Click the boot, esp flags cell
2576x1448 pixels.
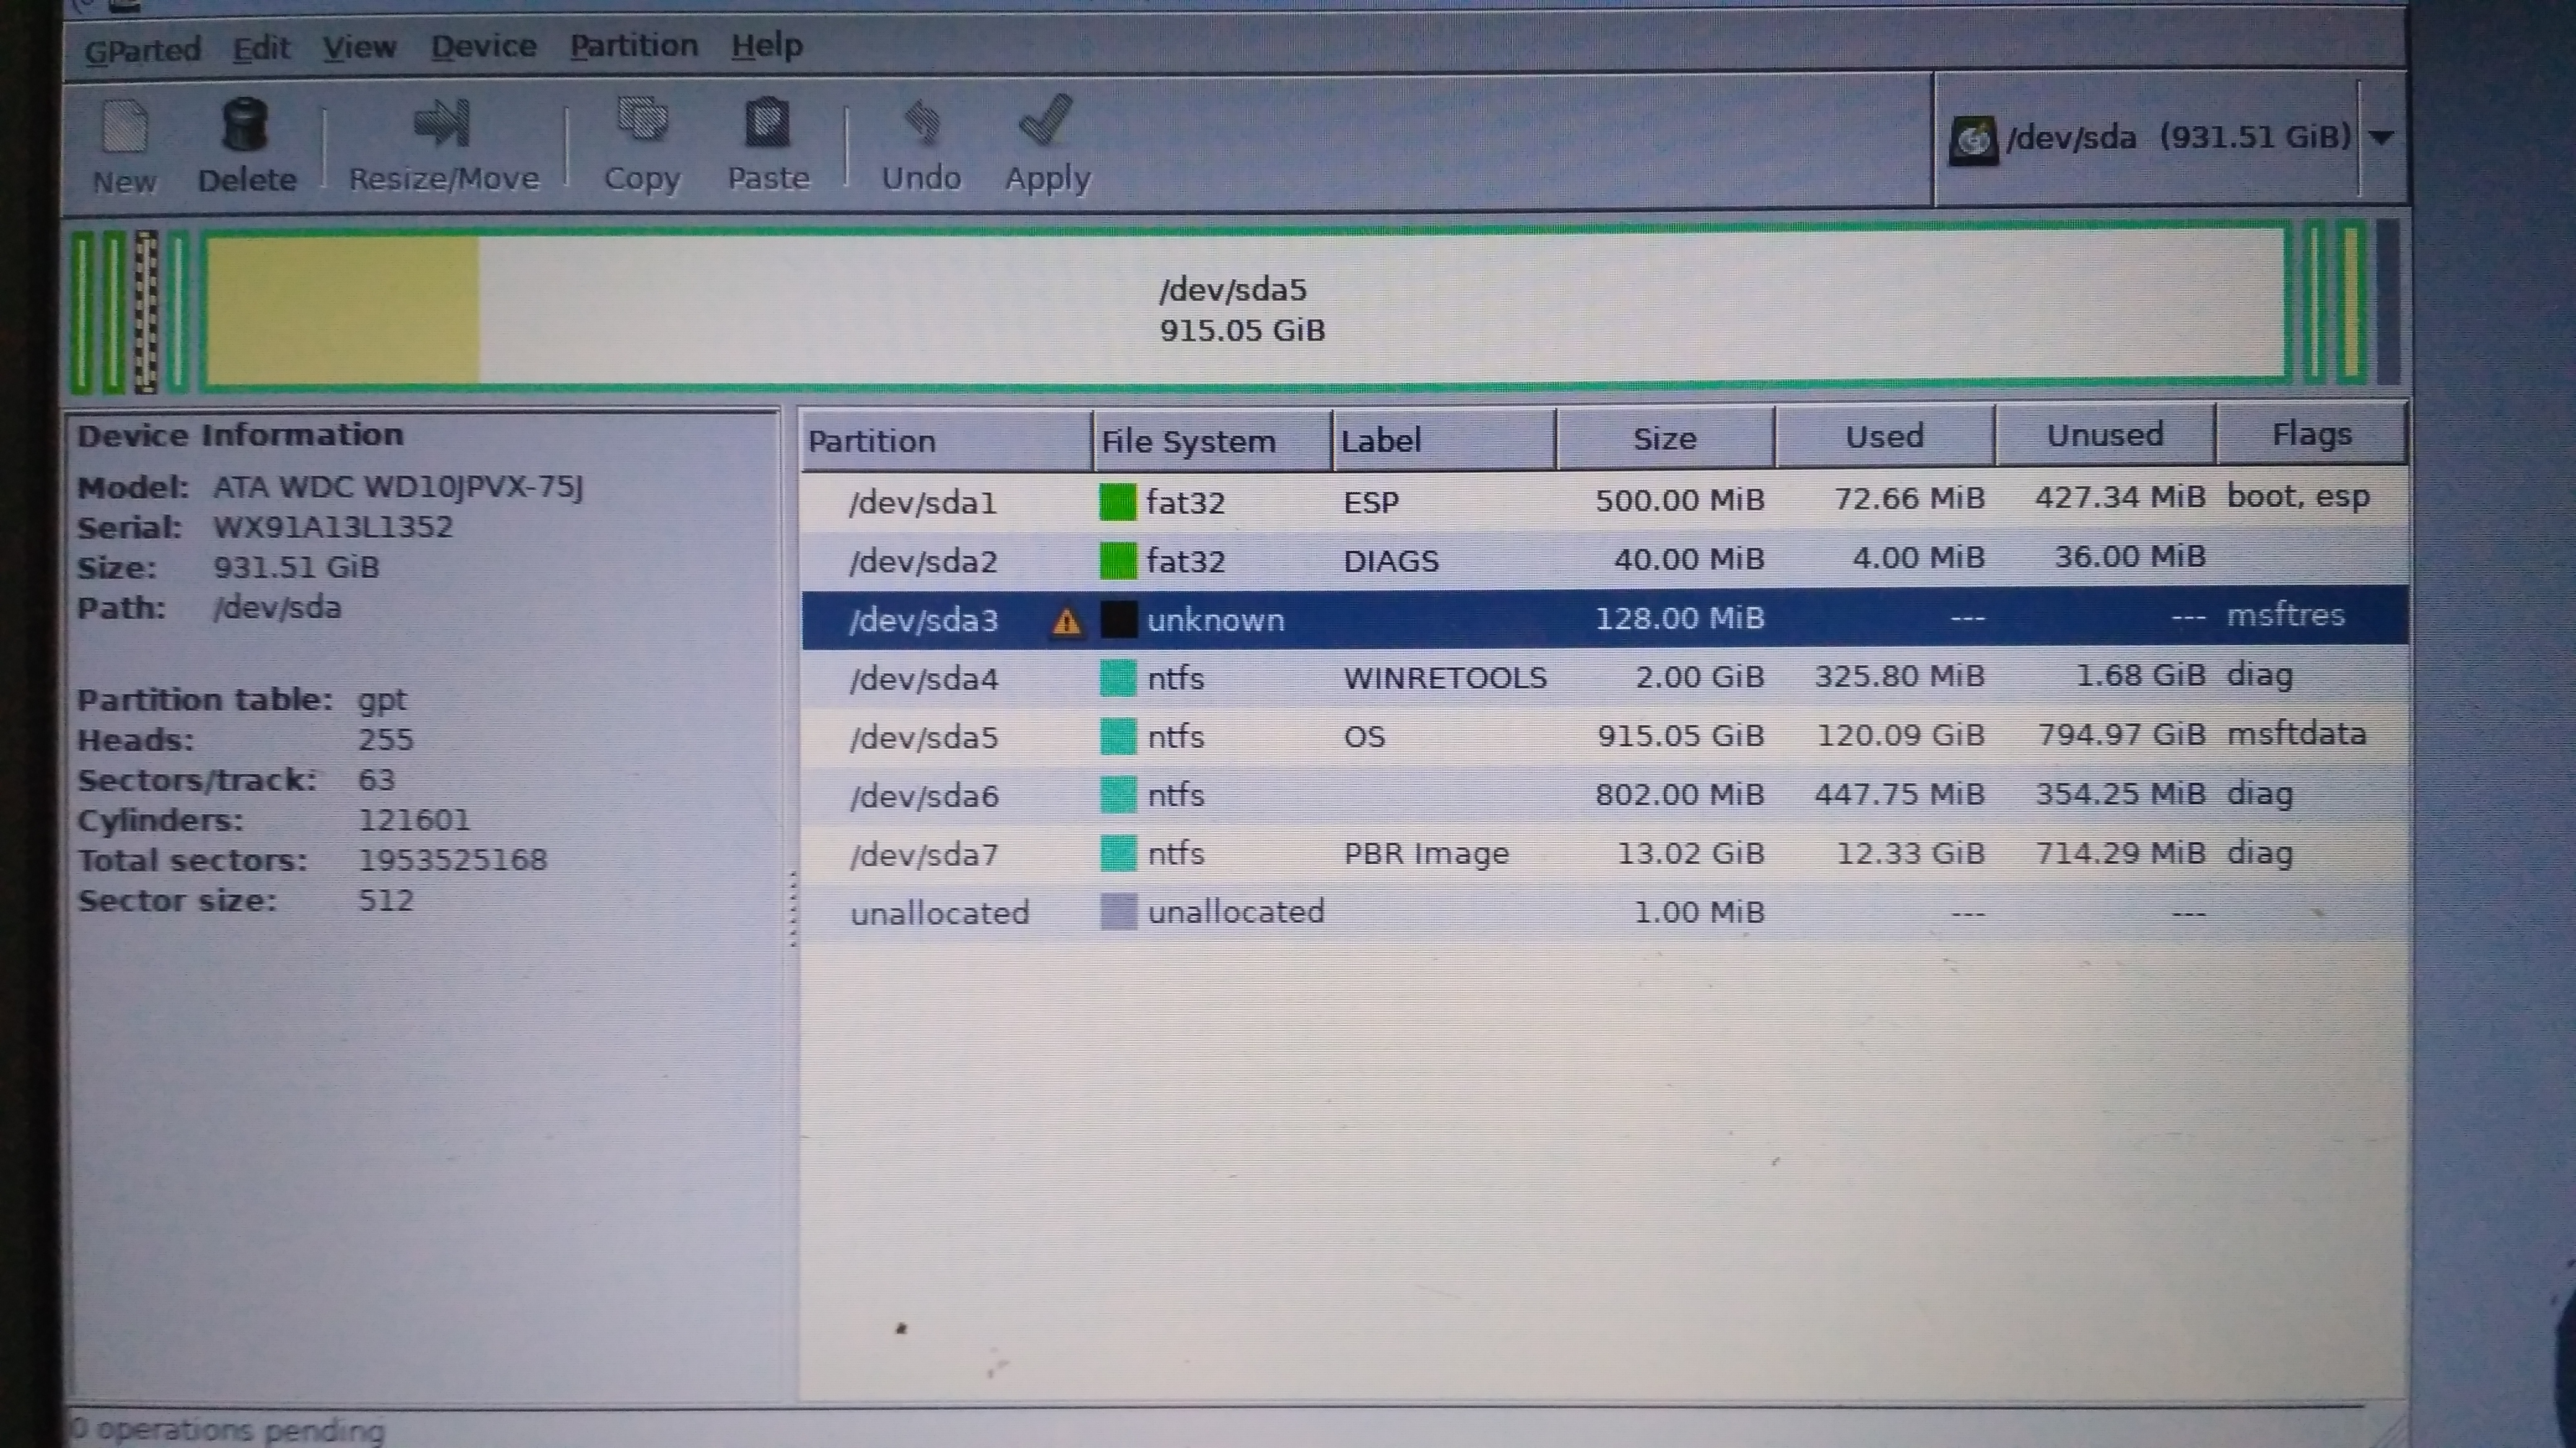2298,497
